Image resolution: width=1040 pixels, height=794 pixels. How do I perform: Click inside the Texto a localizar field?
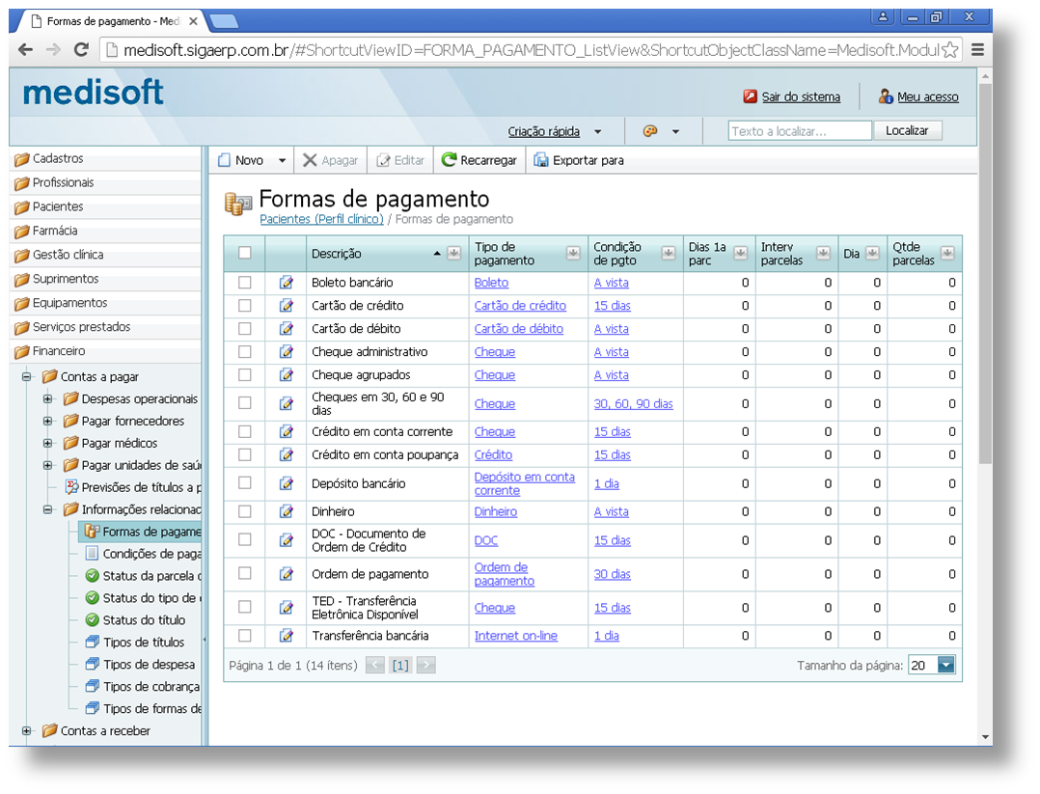click(x=799, y=129)
